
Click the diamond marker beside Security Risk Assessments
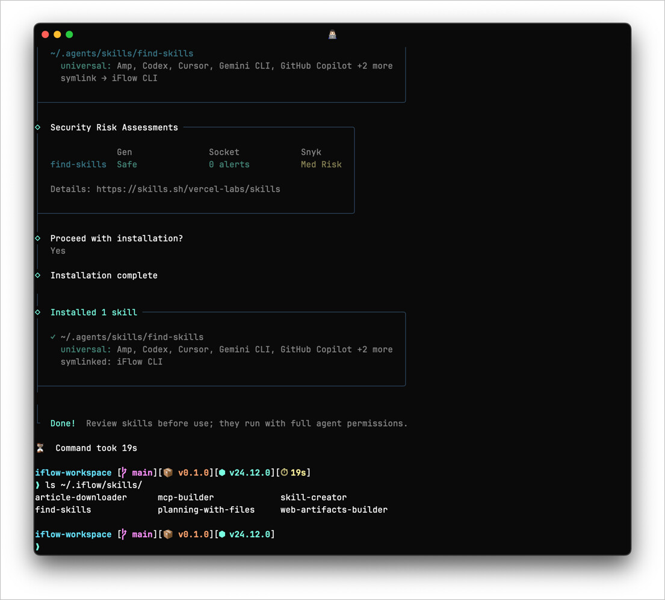pyautogui.click(x=38, y=127)
